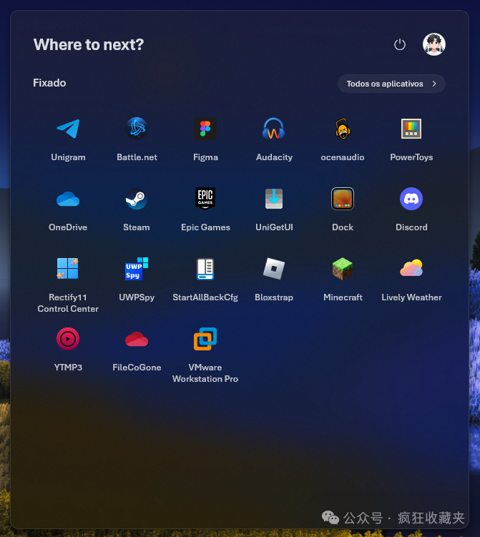This screenshot has width=480, height=537.
Task: Launch Audacity headphone icon
Action: (x=274, y=129)
